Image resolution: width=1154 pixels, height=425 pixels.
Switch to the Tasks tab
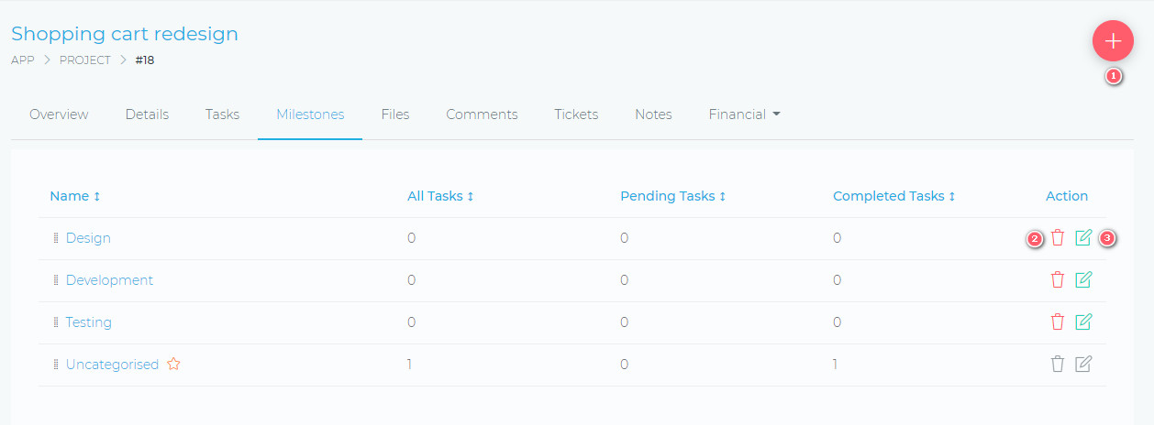click(222, 114)
